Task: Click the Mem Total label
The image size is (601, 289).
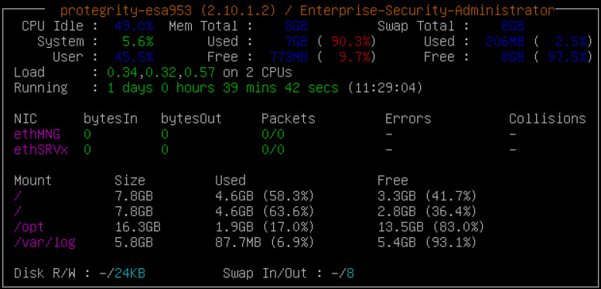Action: coord(211,26)
